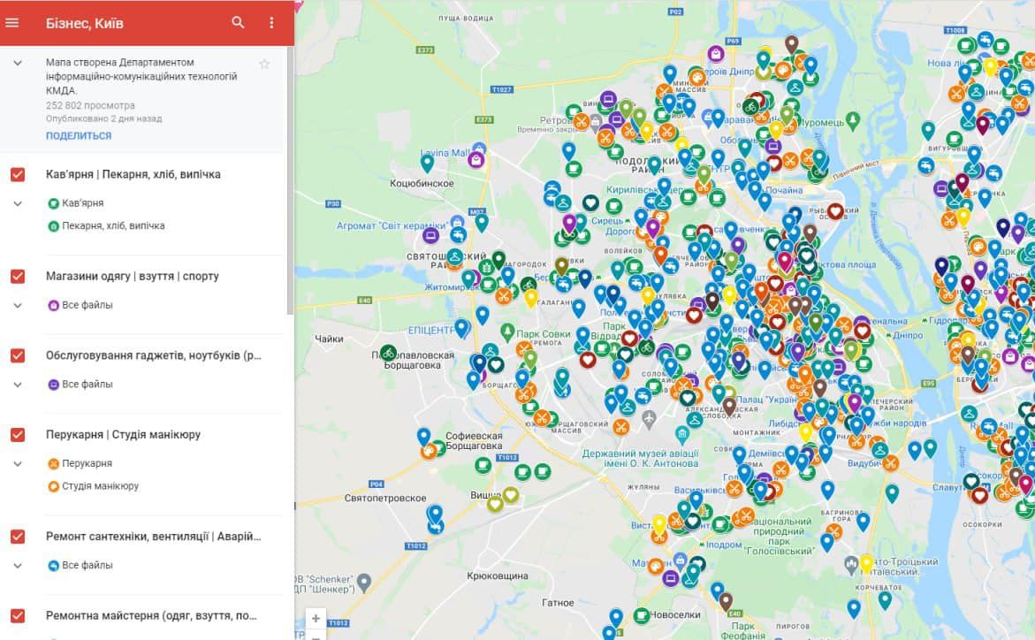This screenshot has width=1035, height=640.
Task: Click the Бізнес, Київ map title
Action: click(85, 22)
